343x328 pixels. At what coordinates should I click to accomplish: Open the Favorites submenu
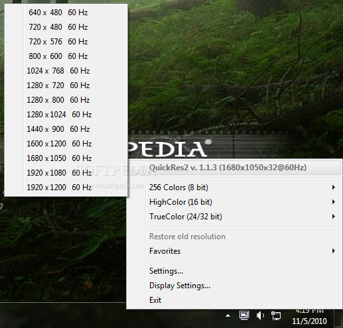tap(234, 251)
